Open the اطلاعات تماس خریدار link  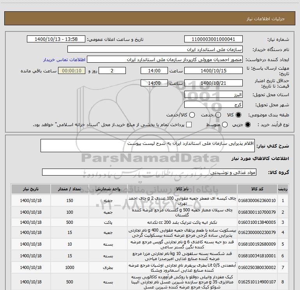point(64,60)
